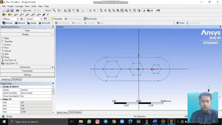
Task: Collapse Details of Sketch1 group
Action: (x=1, y=87)
